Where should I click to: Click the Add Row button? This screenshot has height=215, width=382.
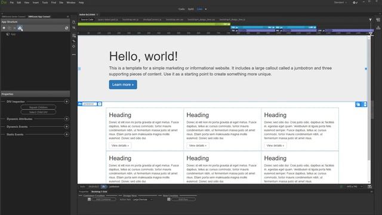click(183, 199)
